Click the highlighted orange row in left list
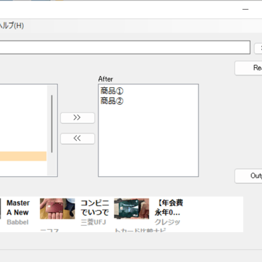 (x=23, y=157)
